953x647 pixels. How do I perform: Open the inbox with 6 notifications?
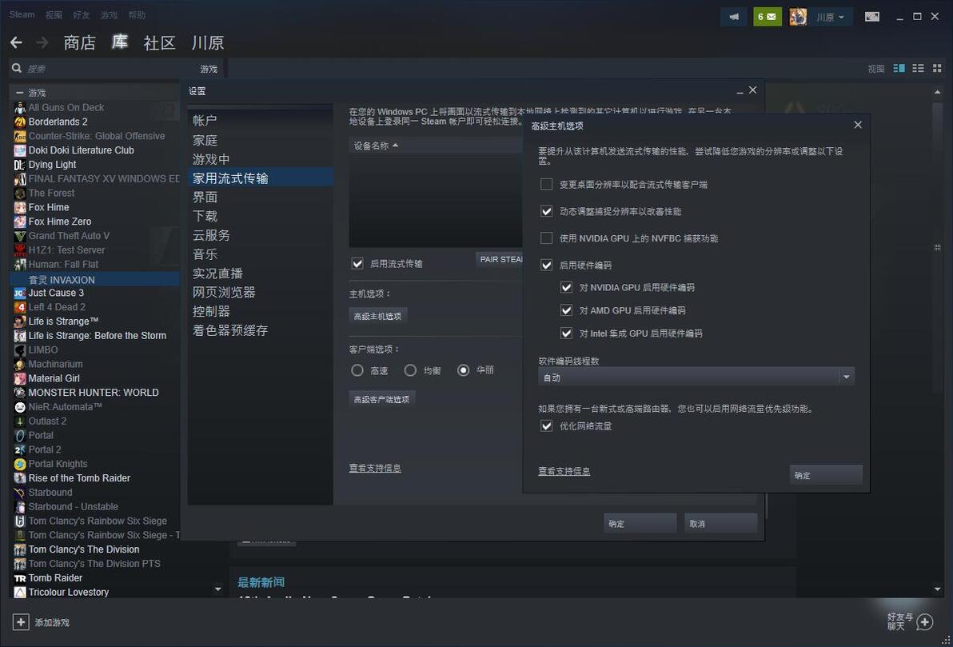pyautogui.click(x=767, y=17)
